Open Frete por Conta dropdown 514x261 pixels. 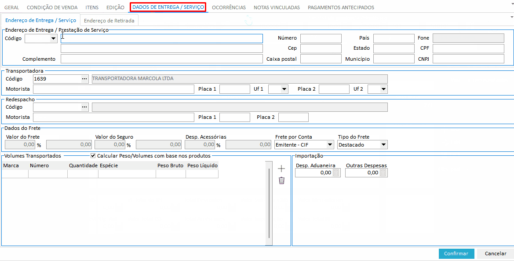point(329,145)
